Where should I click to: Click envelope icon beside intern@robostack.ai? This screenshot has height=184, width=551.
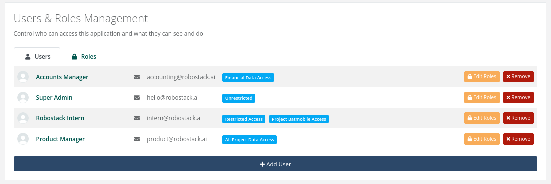[137, 118]
